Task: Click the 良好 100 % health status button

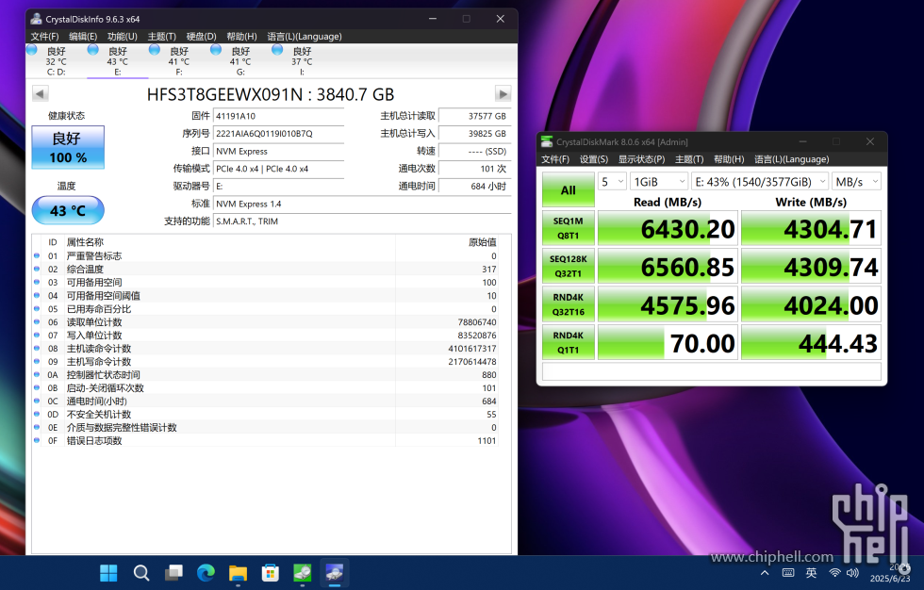Action: (x=68, y=147)
